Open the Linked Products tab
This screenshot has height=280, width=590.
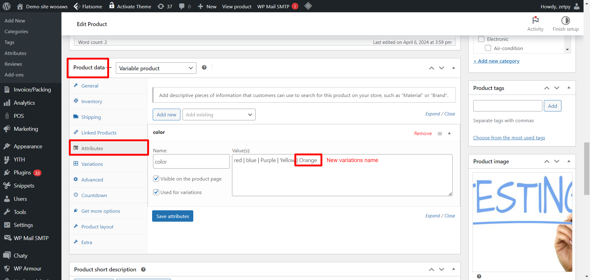(108, 133)
